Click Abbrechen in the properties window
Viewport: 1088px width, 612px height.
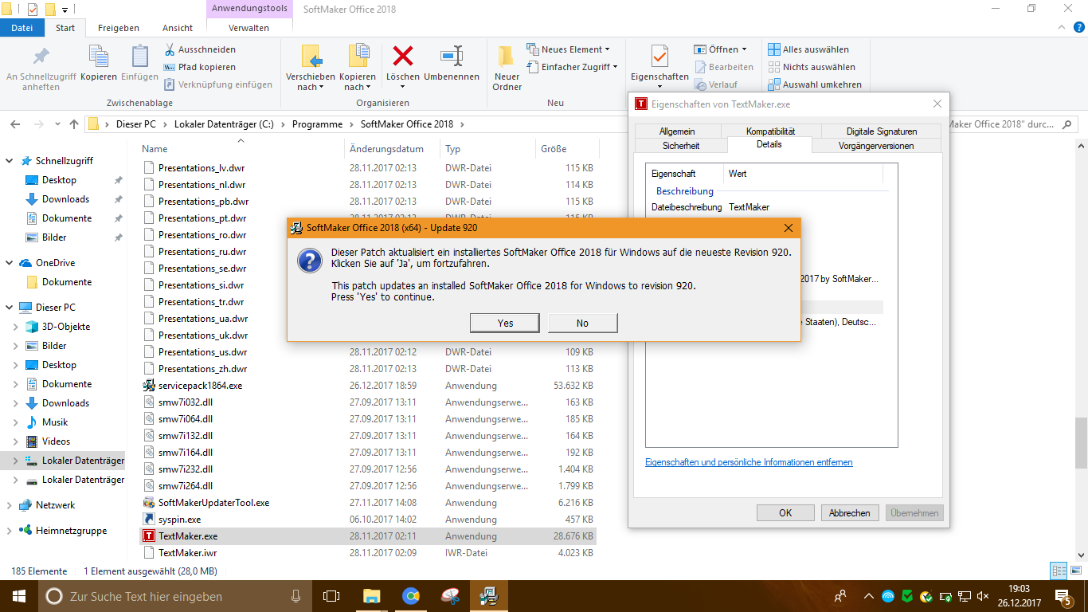(x=850, y=513)
